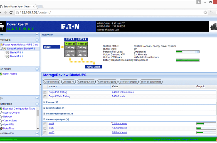Click the UPS 1 Normal status box
Image resolution: width=217 pixels, height=143 pixels.
(70, 44)
